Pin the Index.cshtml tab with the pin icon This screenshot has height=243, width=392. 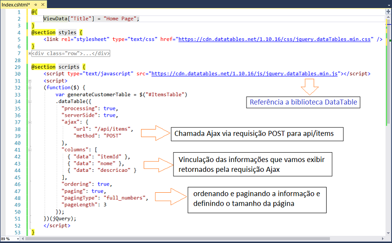36,4
